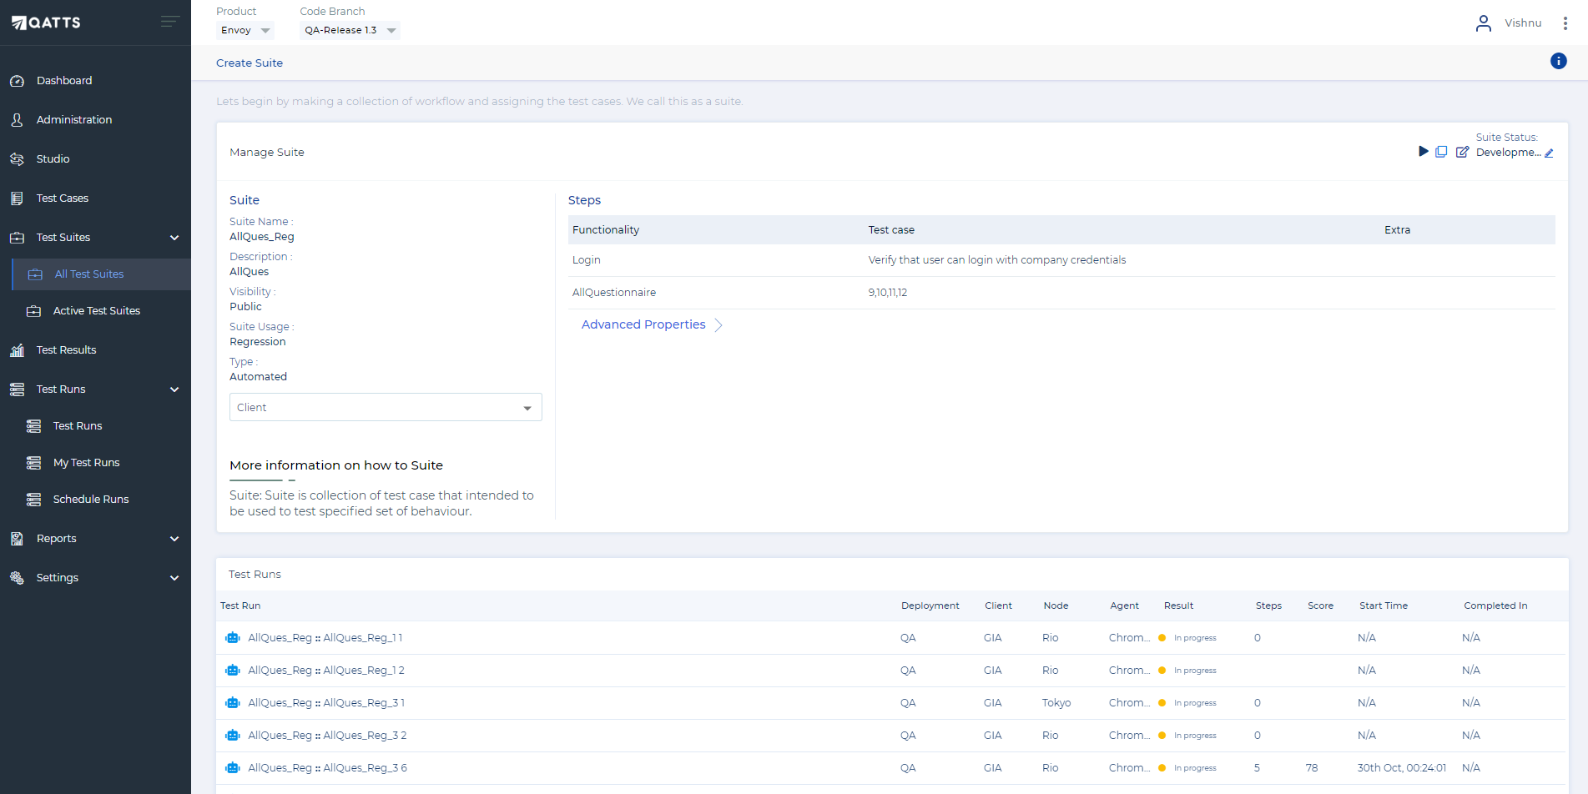Go to Schedule Runs in the sidebar
The image size is (1588, 794).
pos(91,499)
